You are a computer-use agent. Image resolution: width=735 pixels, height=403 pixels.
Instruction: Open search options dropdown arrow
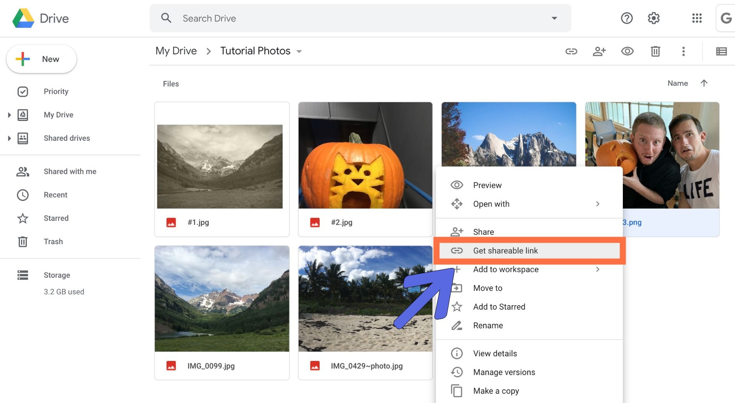[x=554, y=18]
